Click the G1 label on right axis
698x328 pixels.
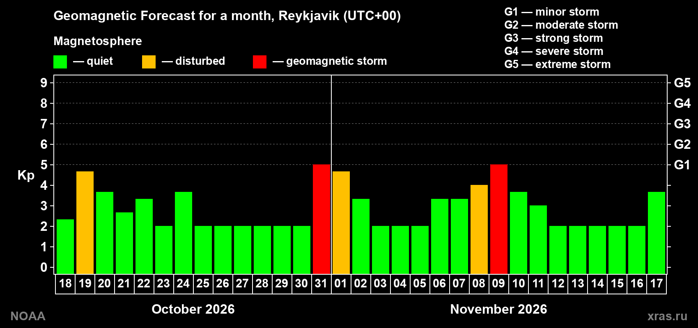click(682, 165)
